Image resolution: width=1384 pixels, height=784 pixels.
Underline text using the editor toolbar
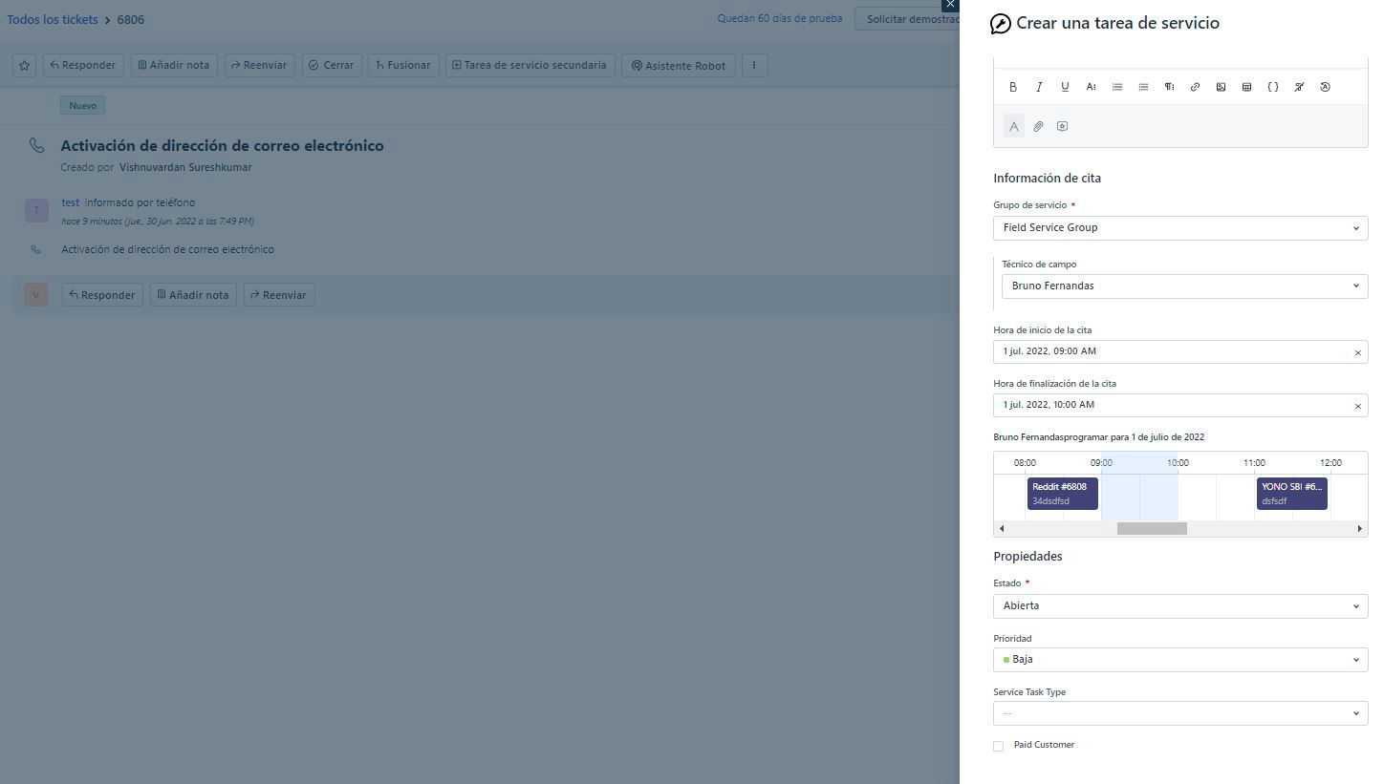1065,87
